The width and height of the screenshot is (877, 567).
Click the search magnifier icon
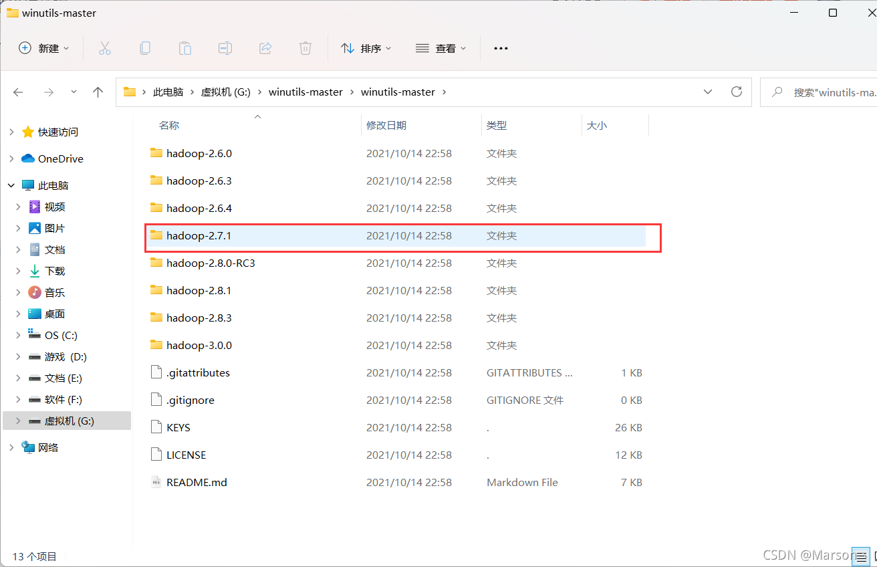(777, 92)
